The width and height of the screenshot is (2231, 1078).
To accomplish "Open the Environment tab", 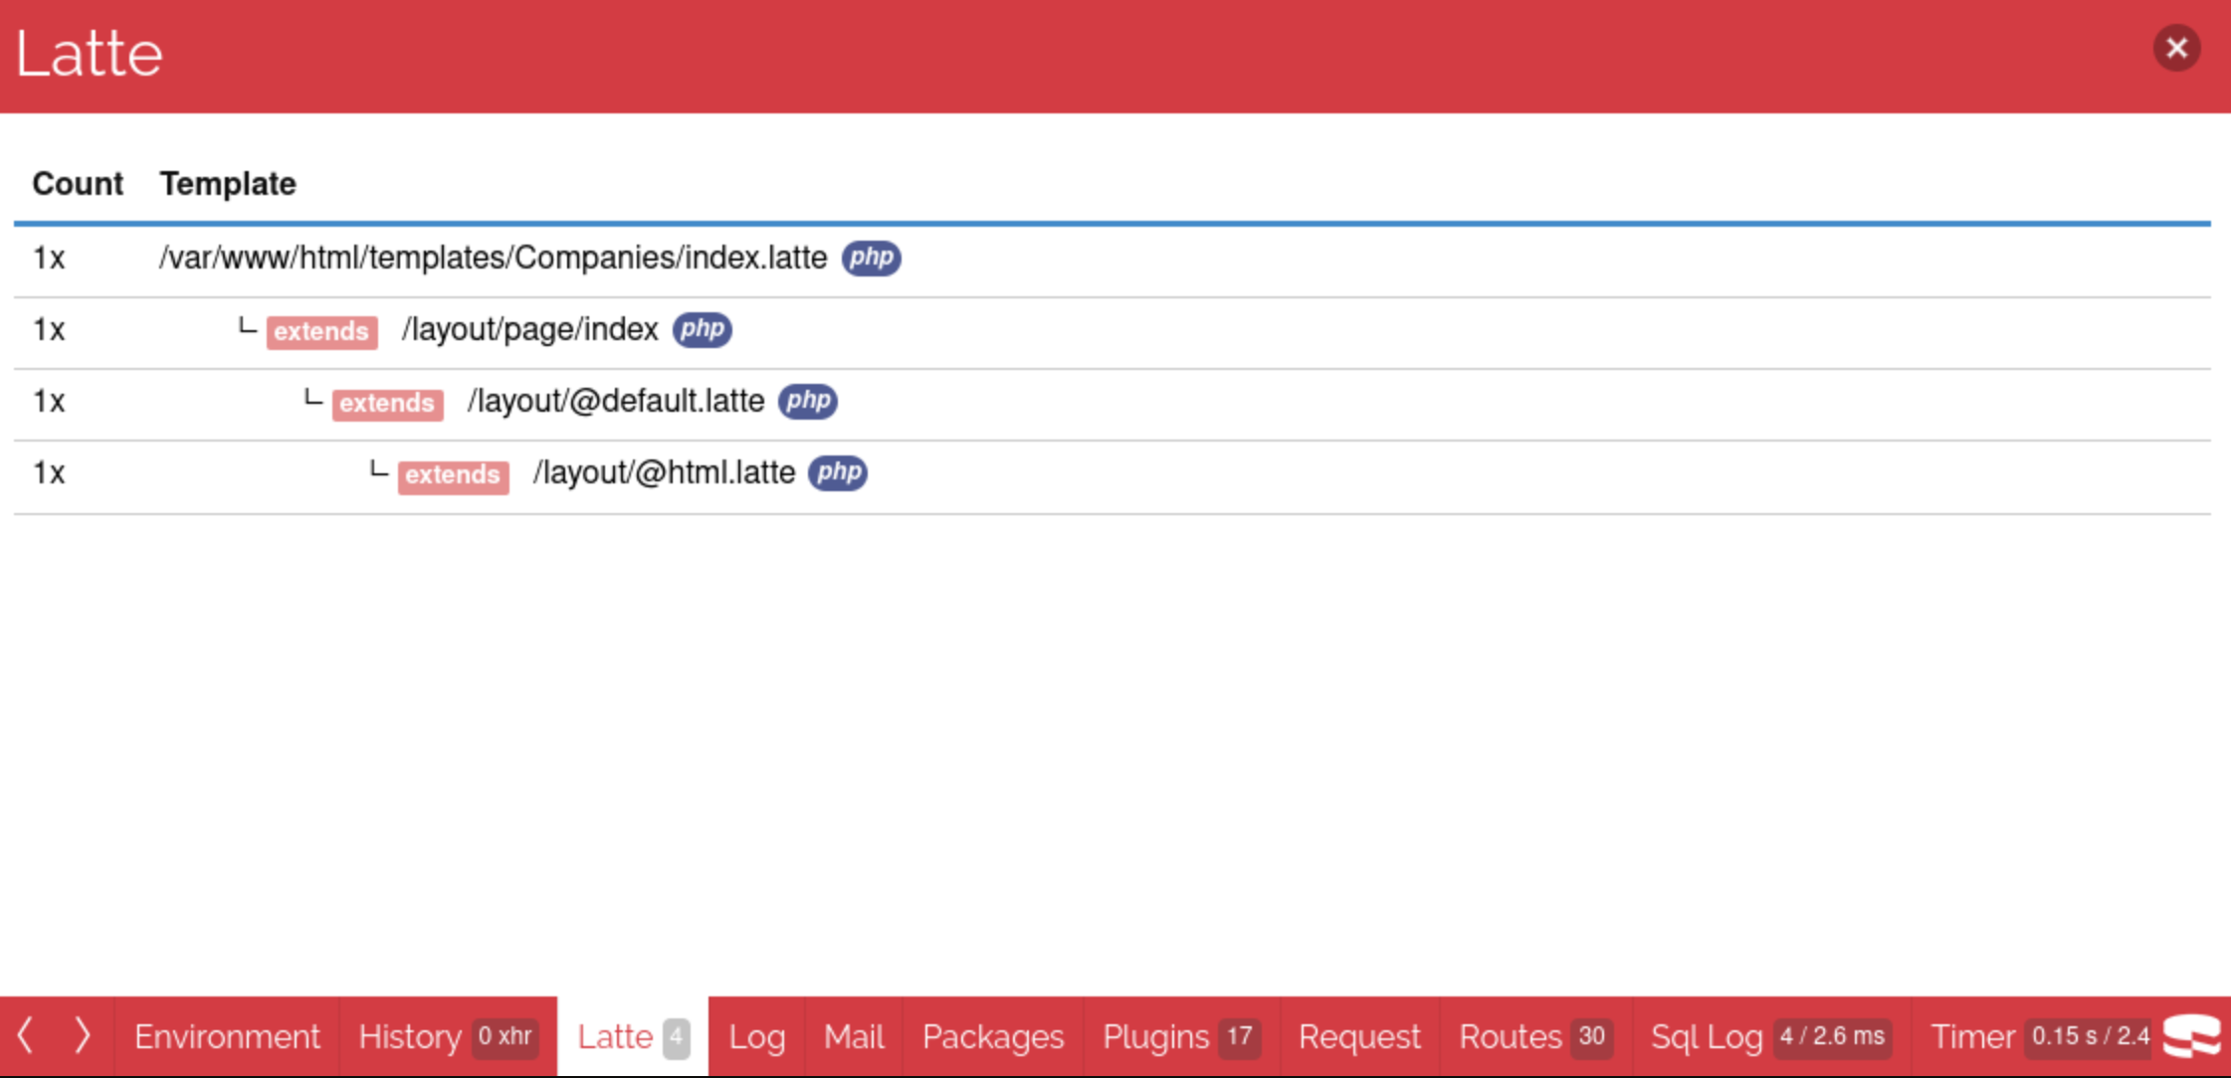I will (x=227, y=1036).
